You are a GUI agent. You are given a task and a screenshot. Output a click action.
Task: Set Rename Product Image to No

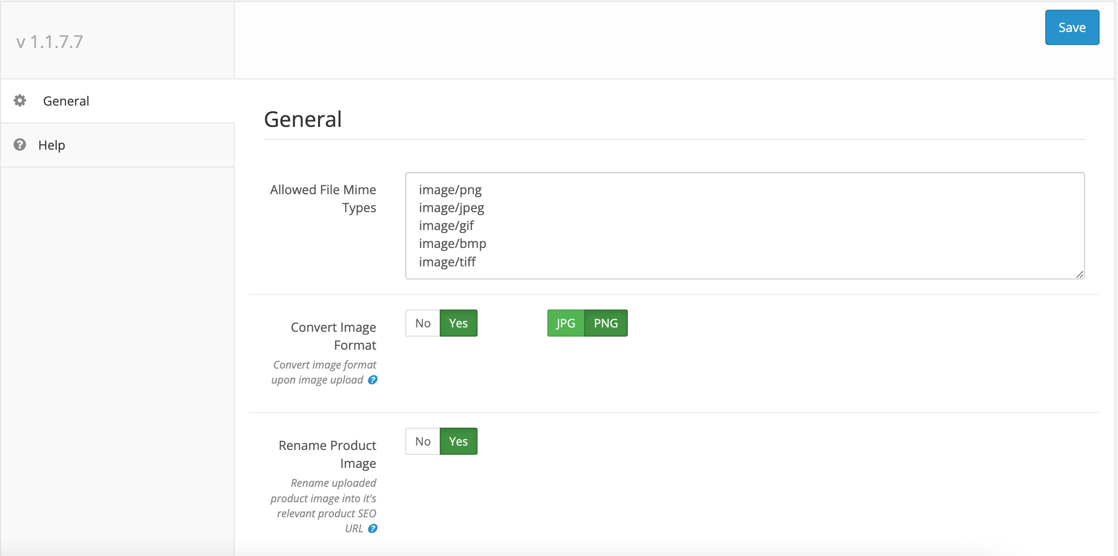click(x=423, y=441)
